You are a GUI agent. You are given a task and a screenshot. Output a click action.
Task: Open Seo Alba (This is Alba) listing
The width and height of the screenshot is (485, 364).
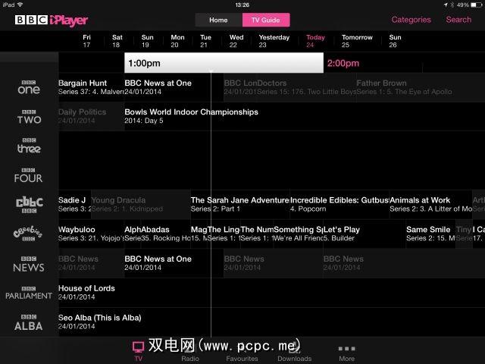(271, 322)
